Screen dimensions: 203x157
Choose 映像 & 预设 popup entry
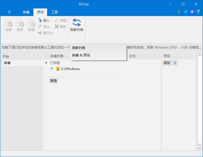pos(98,55)
